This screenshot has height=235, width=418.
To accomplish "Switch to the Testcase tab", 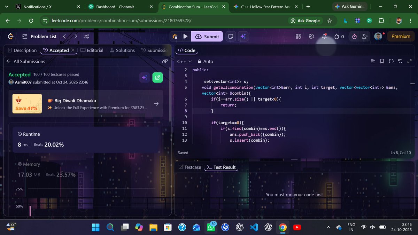I will [x=190, y=167].
